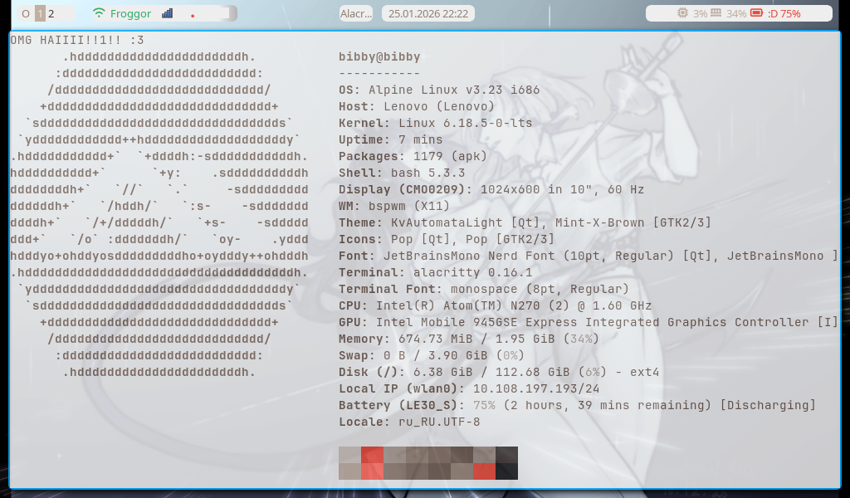The width and height of the screenshot is (850, 498).
Task: Click the Terminal: alacritty 0.16.1 line
Action: click(435, 272)
